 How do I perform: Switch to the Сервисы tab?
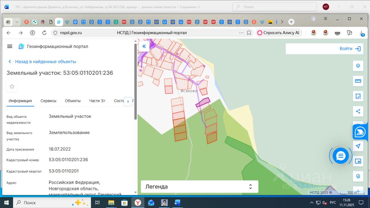48,101
